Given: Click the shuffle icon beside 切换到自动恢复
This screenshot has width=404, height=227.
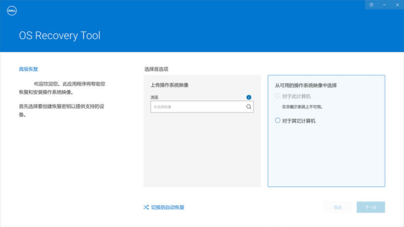Looking at the screenshot, I should (x=146, y=207).
